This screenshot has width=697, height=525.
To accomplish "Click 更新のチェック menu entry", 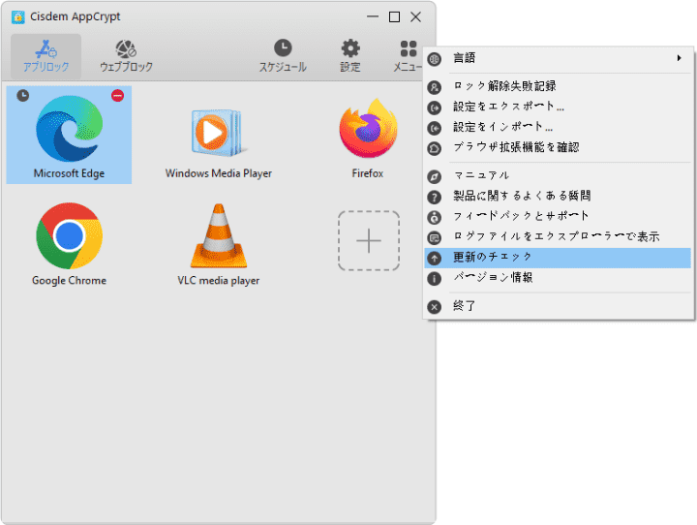I will (558, 258).
